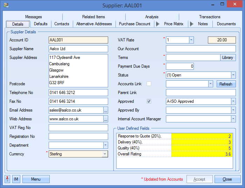Click the arrow icon before Price Matrix tab

[158, 24]
